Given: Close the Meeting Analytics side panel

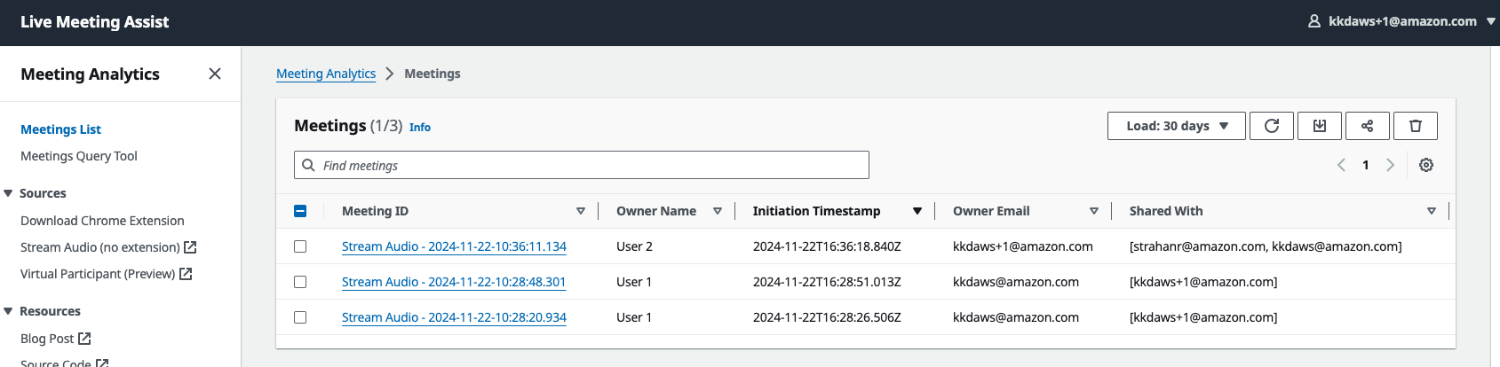Looking at the screenshot, I should 215,74.
